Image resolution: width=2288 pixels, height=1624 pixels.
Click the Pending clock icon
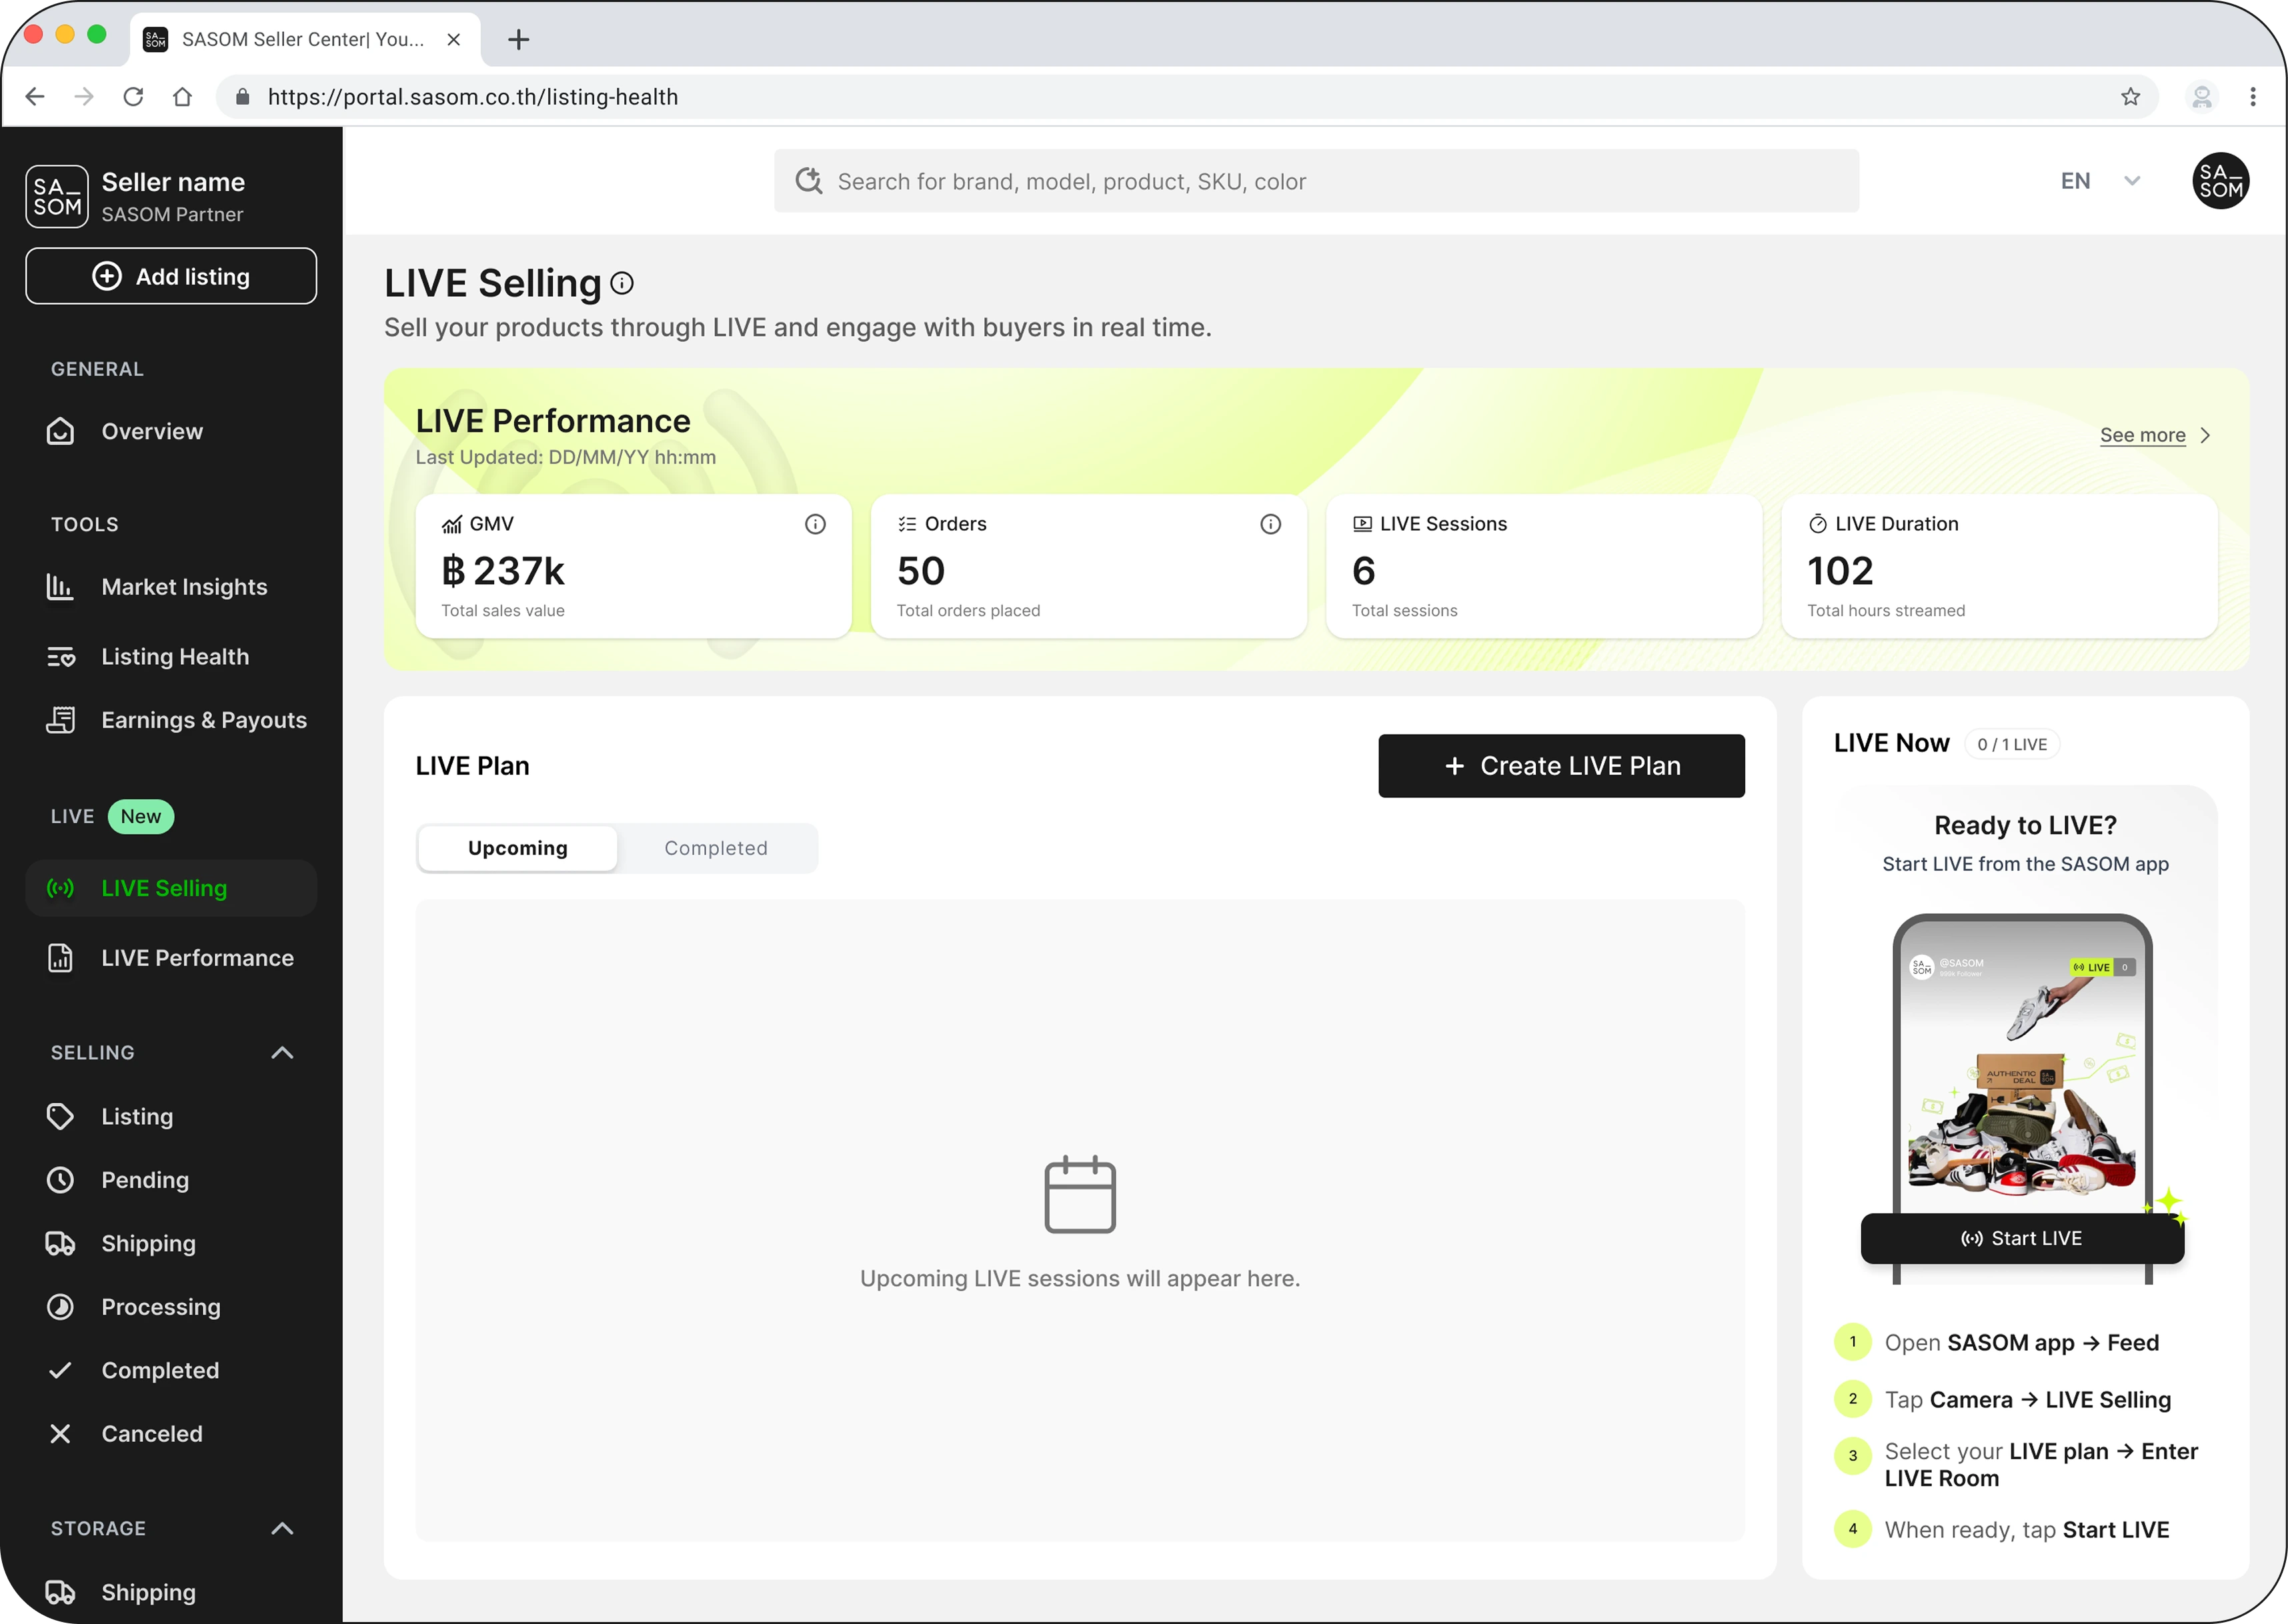pos(60,1180)
